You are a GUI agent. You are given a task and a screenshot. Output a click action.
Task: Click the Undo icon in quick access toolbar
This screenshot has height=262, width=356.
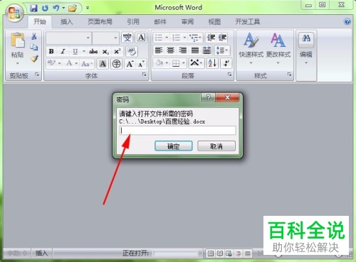pyautogui.click(x=56, y=9)
